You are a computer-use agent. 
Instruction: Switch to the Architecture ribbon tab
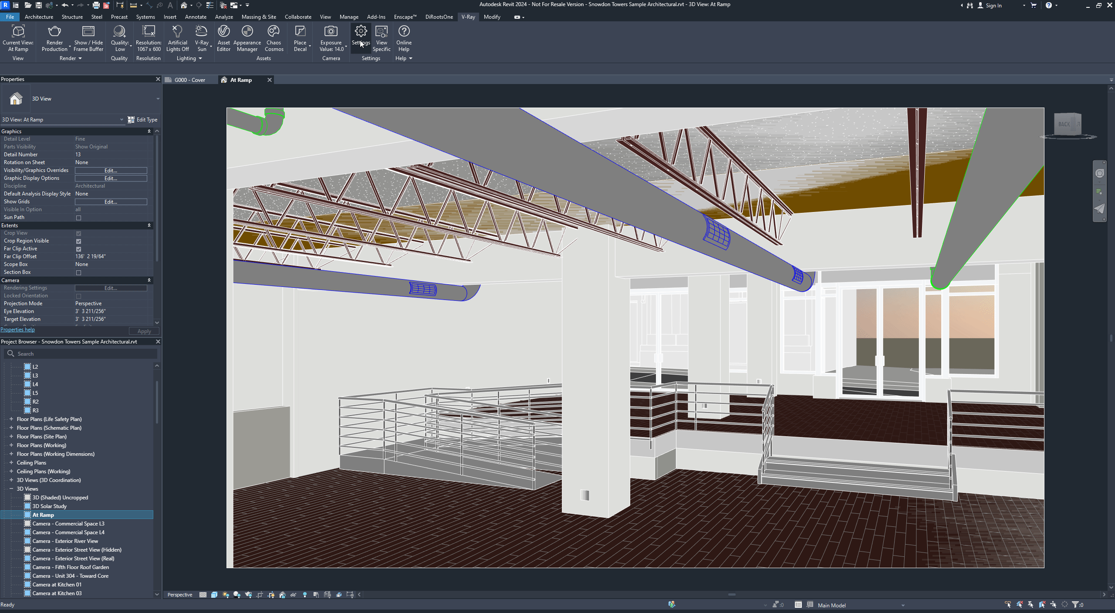(x=39, y=17)
